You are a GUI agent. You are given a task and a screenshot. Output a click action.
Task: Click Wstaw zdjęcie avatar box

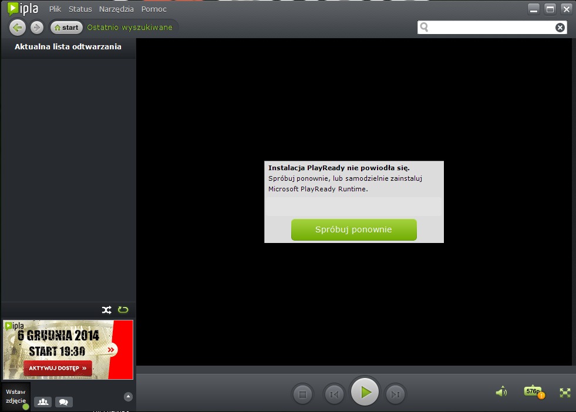click(x=16, y=397)
